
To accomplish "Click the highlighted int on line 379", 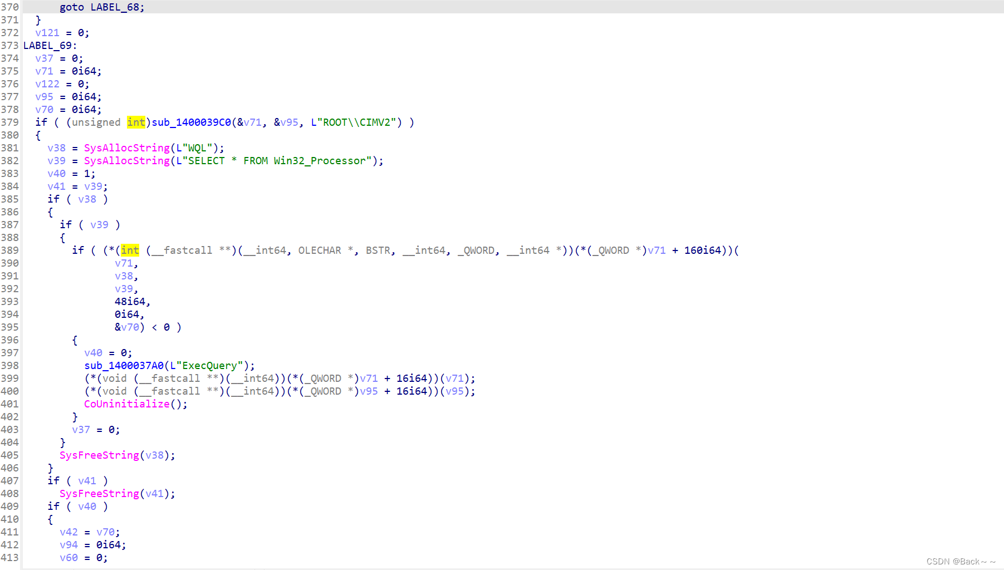I will pyautogui.click(x=136, y=122).
